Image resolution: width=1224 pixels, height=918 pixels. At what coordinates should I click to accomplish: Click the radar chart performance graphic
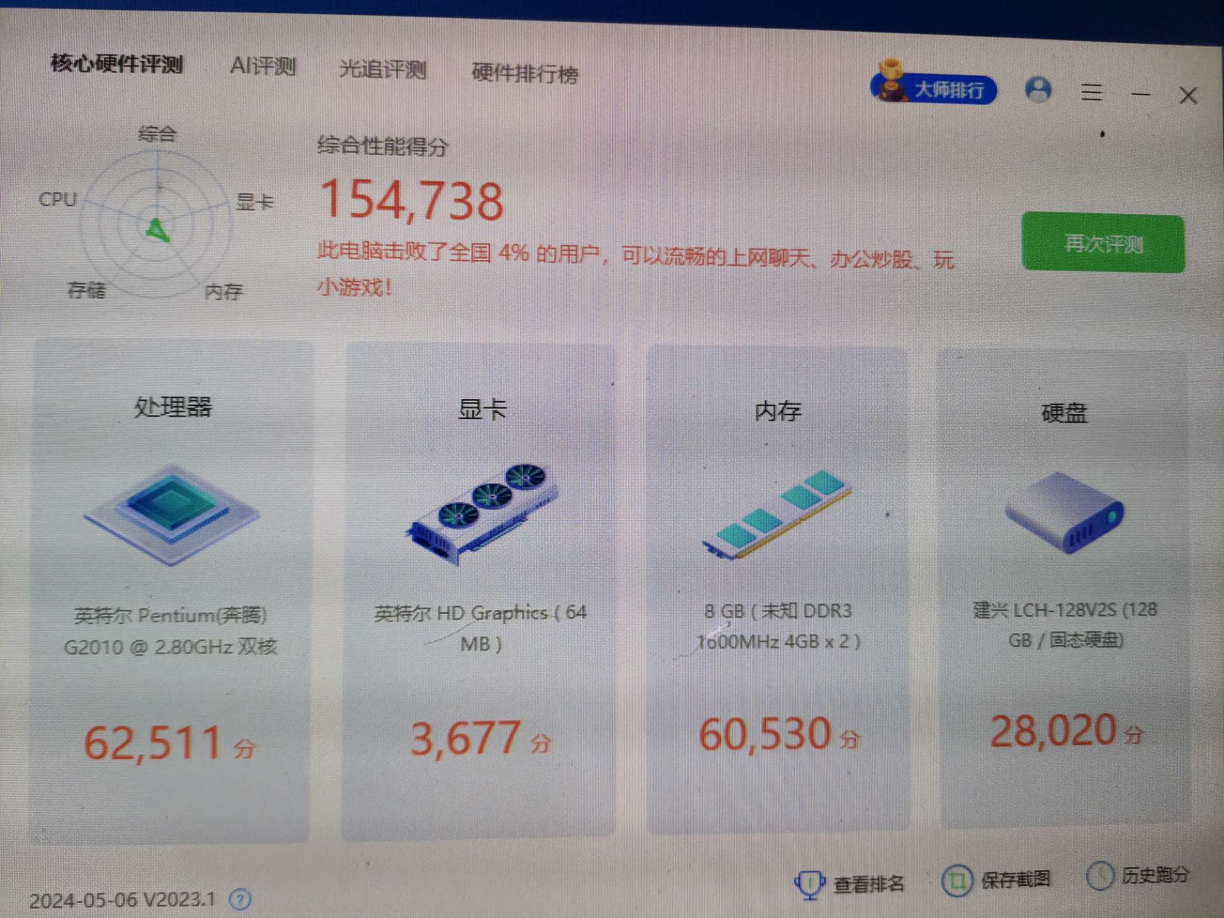[157, 224]
